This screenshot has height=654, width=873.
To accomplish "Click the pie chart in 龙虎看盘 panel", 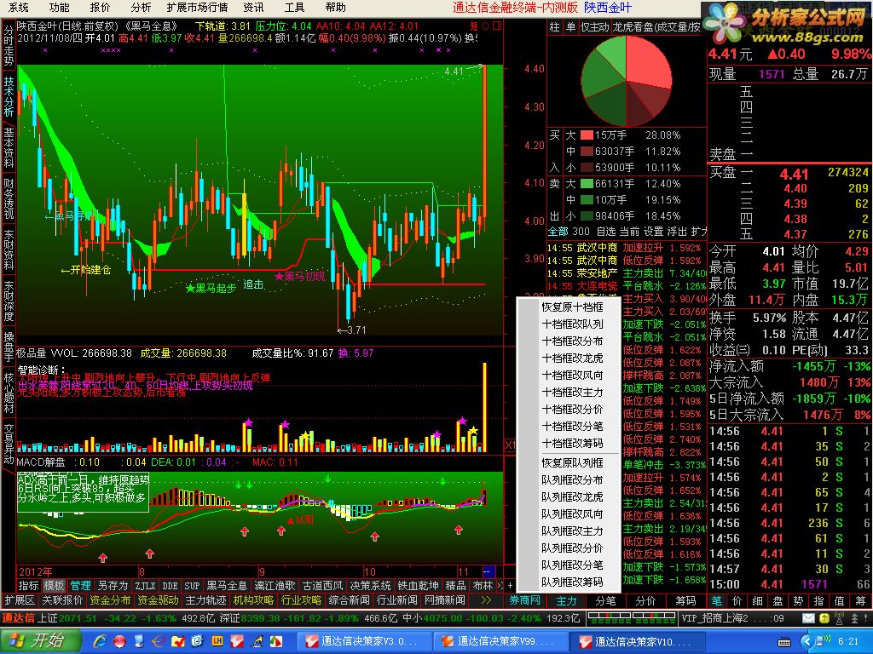I will point(626,81).
